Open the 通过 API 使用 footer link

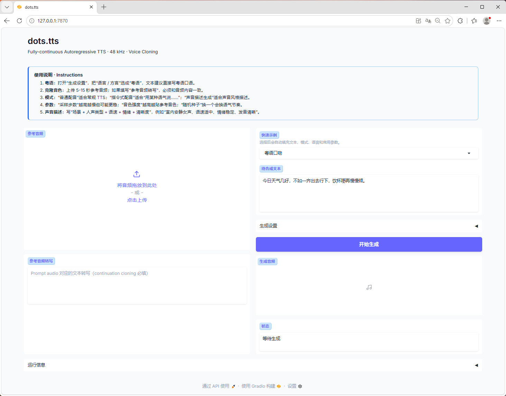click(219, 386)
